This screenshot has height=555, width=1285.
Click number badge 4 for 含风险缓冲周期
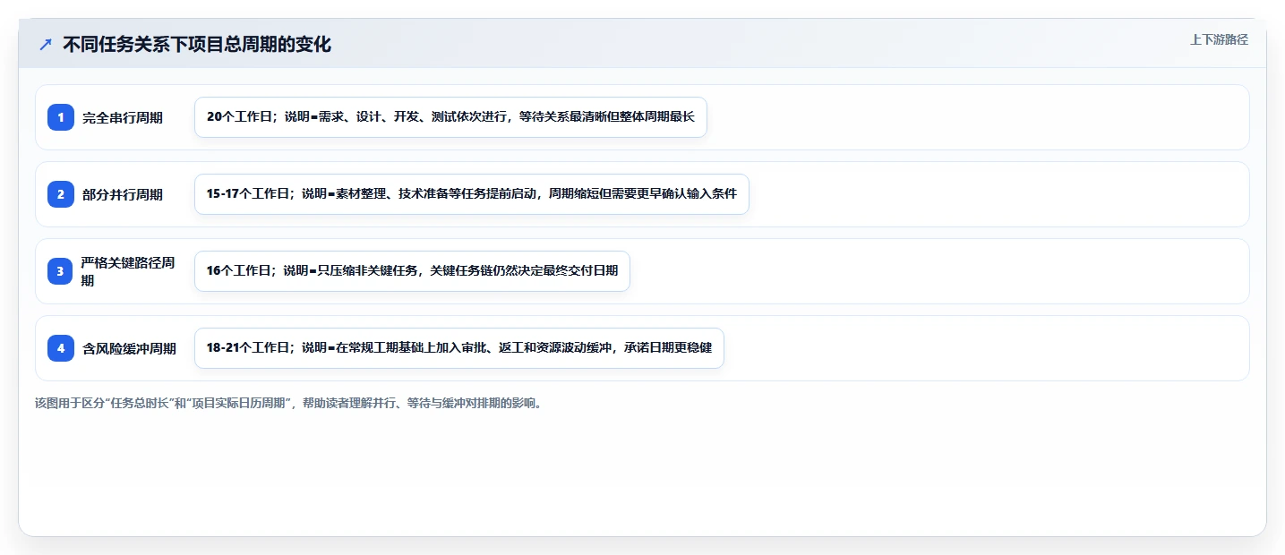click(x=61, y=348)
